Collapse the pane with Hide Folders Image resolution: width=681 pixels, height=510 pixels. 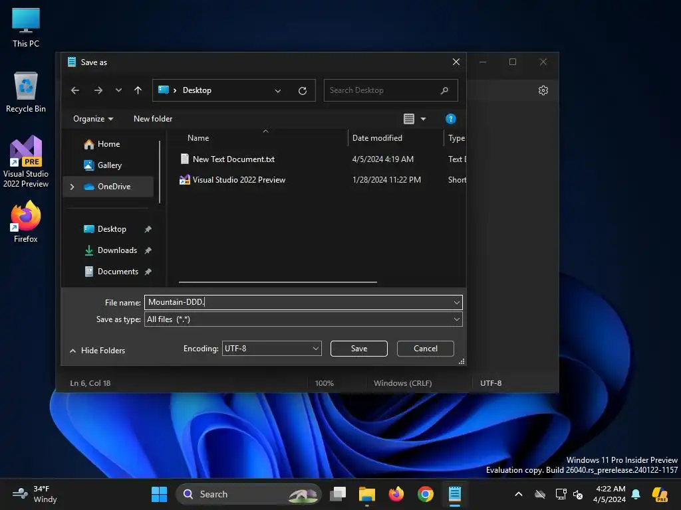pyautogui.click(x=97, y=351)
